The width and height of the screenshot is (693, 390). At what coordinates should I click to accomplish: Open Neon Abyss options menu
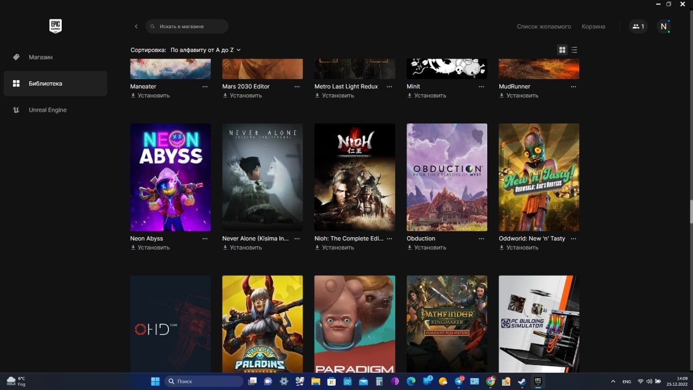(x=205, y=239)
